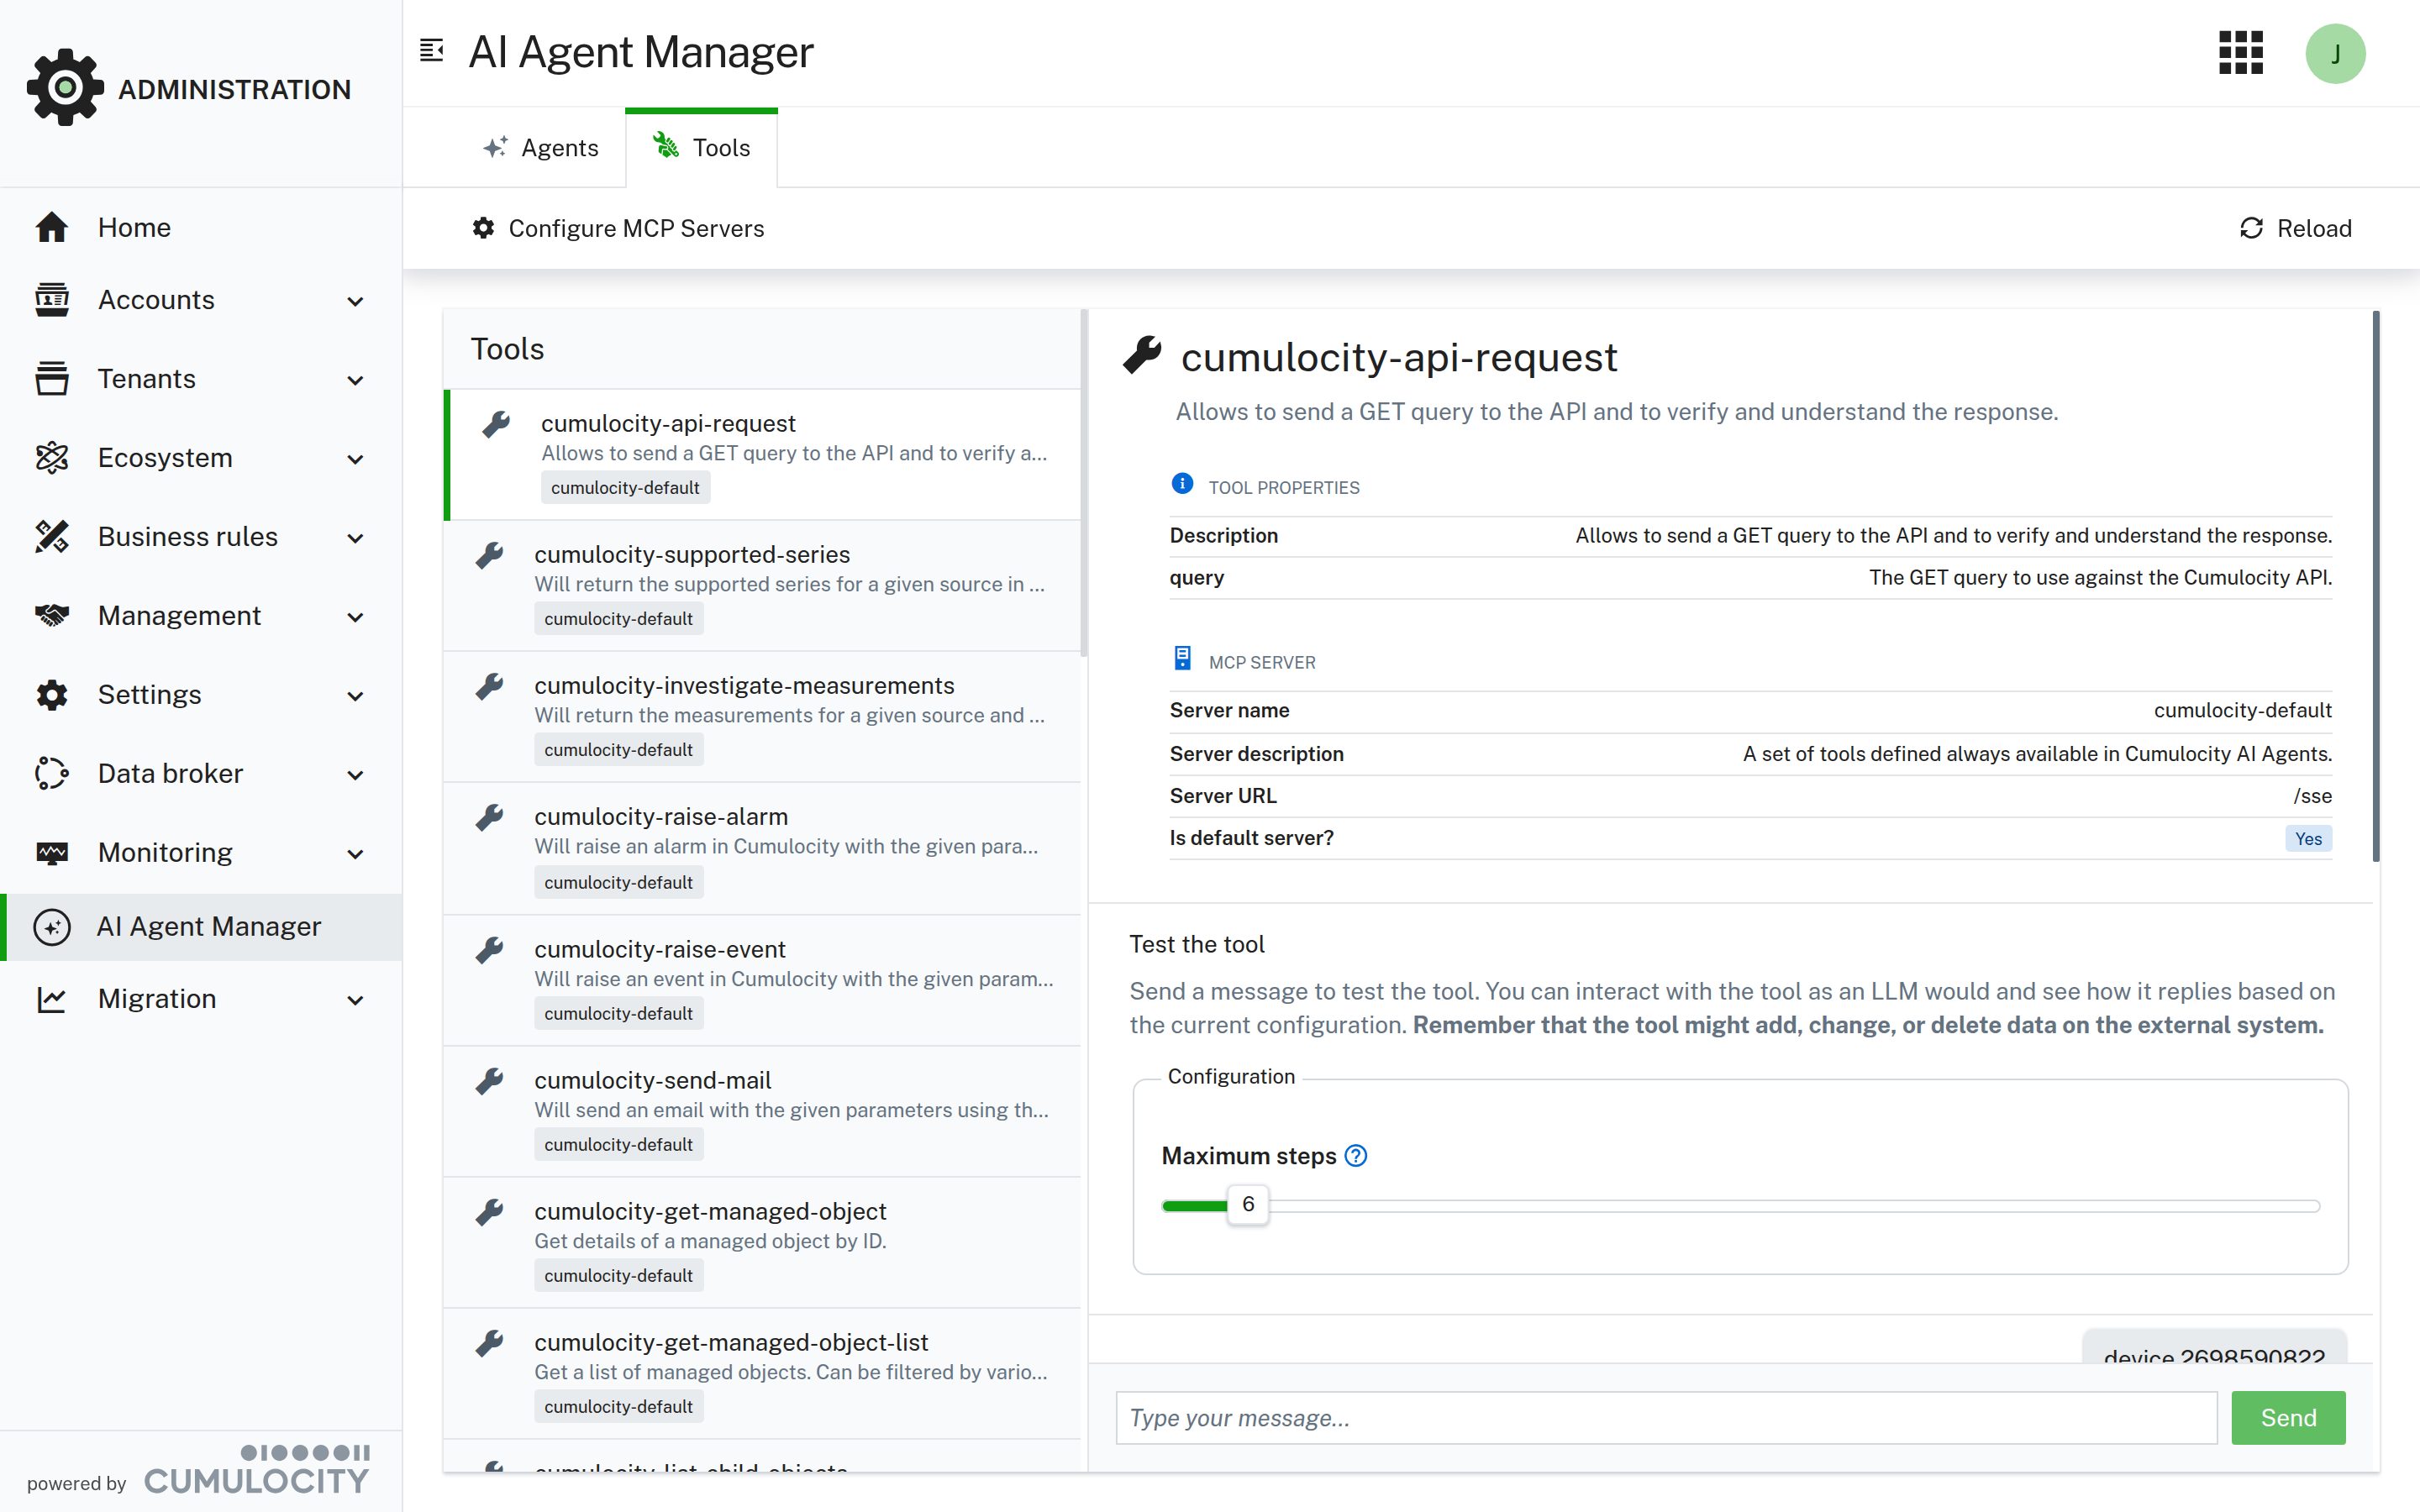The width and height of the screenshot is (2420, 1512).
Task: Open Configure MCP Servers
Action: click(618, 228)
